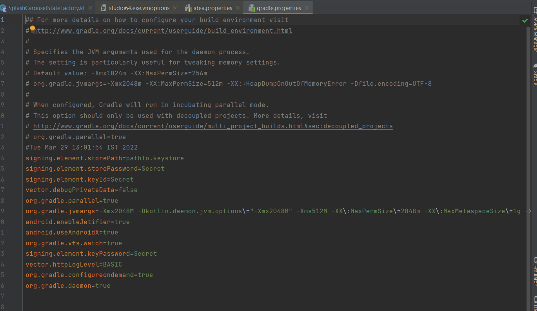Open the multi_project_builds.html decoupled_projects link
This screenshot has height=311, width=537.
pyautogui.click(x=213, y=126)
